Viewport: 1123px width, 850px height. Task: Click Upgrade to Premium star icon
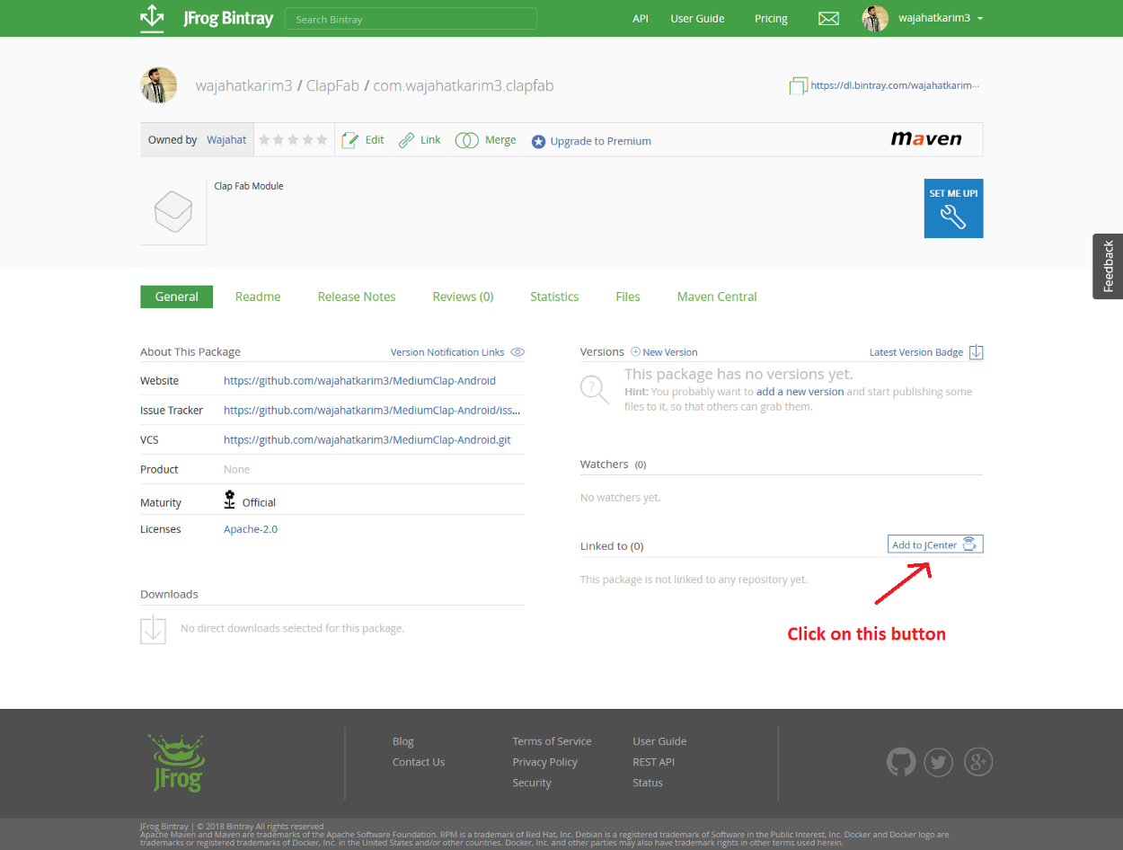coord(538,141)
